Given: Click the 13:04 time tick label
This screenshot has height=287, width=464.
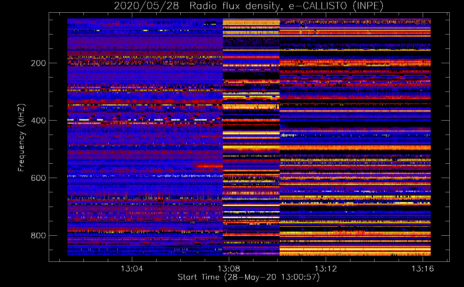Looking at the screenshot, I should 132,269.
